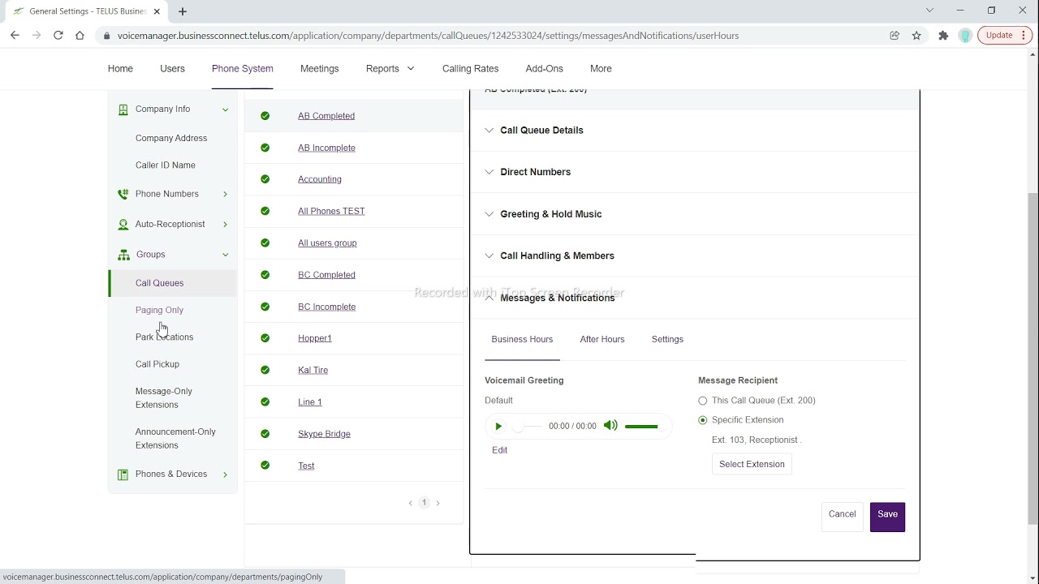Open the Users menu
The image size is (1039, 584).
click(172, 69)
